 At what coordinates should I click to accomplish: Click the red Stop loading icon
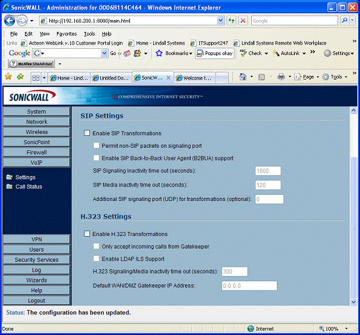[242, 21]
